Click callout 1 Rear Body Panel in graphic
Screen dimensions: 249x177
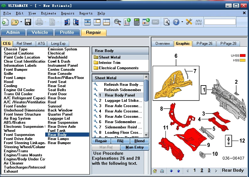(203, 90)
